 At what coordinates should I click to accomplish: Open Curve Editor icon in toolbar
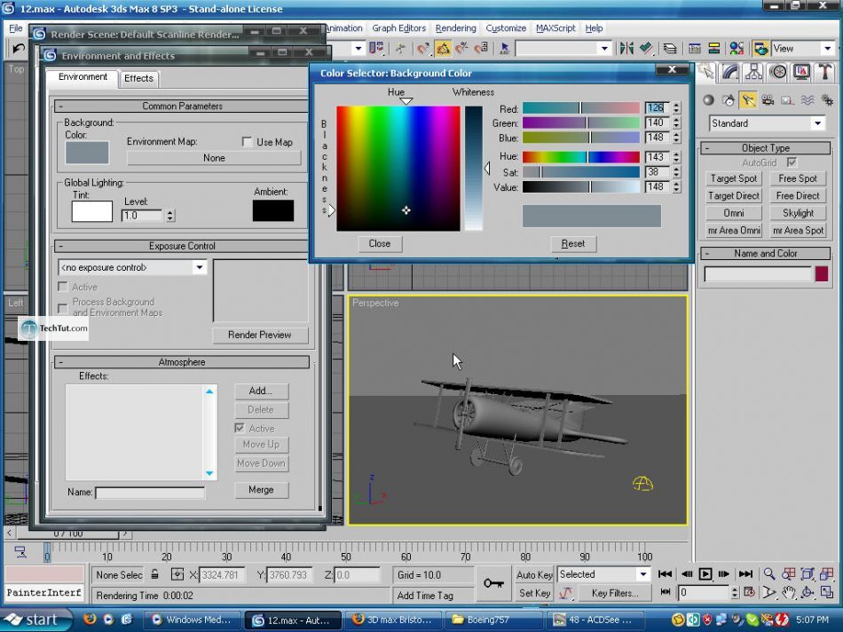click(x=695, y=49)
